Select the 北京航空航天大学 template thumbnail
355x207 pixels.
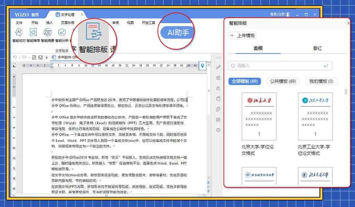click(259, 176)
